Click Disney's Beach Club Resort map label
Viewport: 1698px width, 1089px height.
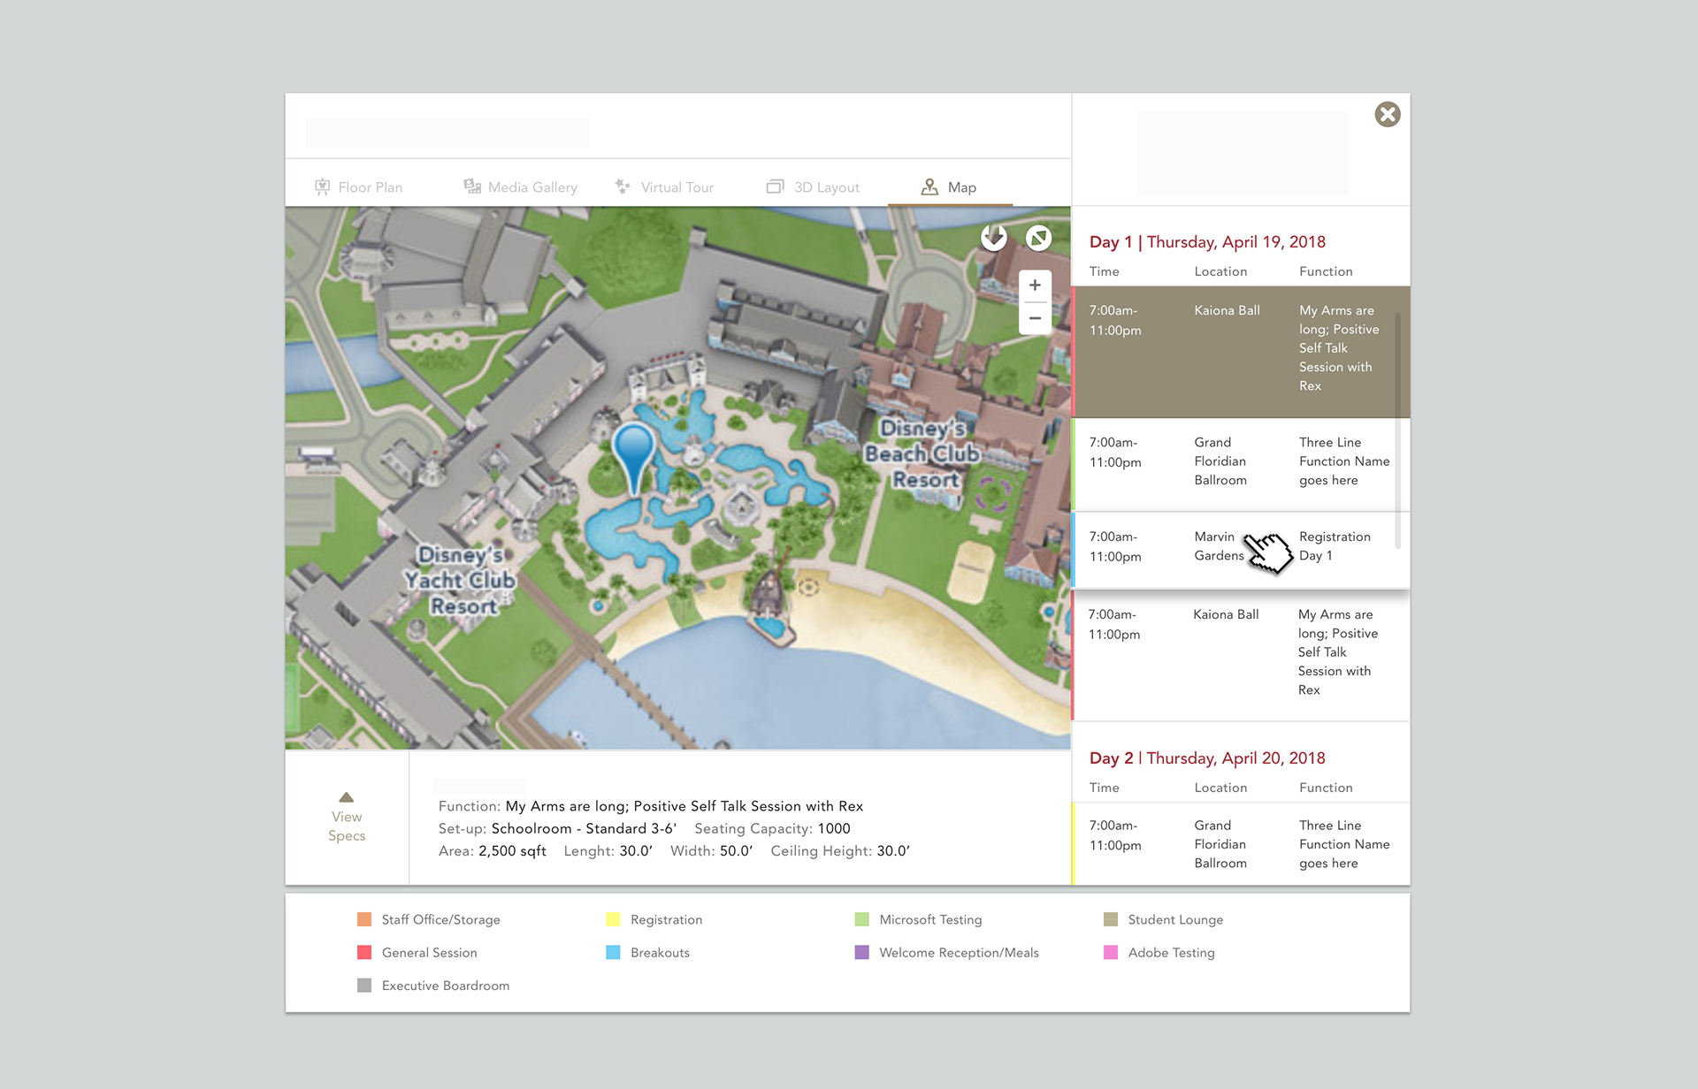(923, 453)
